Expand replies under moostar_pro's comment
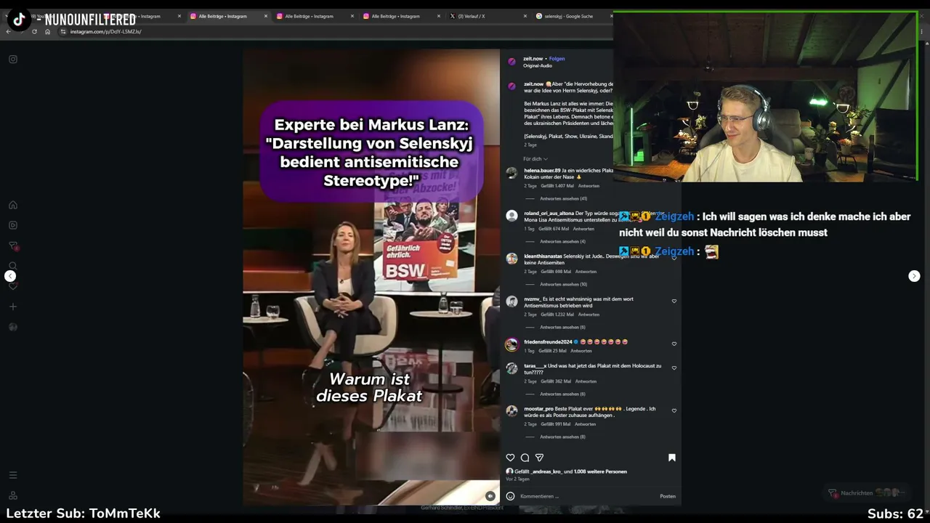This screenshot has width=930, height=523. (562, 437)
